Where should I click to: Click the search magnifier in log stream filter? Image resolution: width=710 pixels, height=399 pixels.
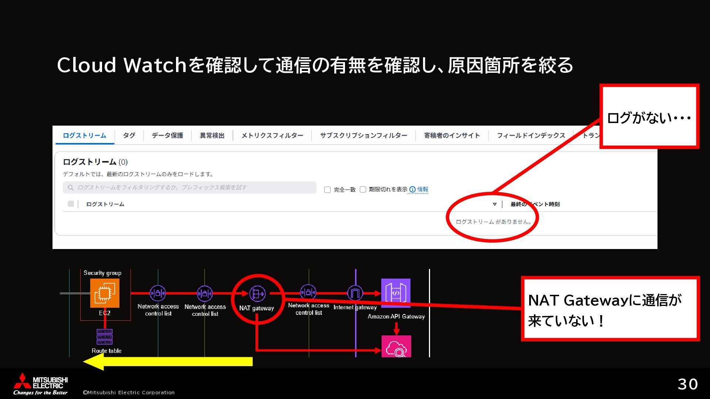point(71,188)
